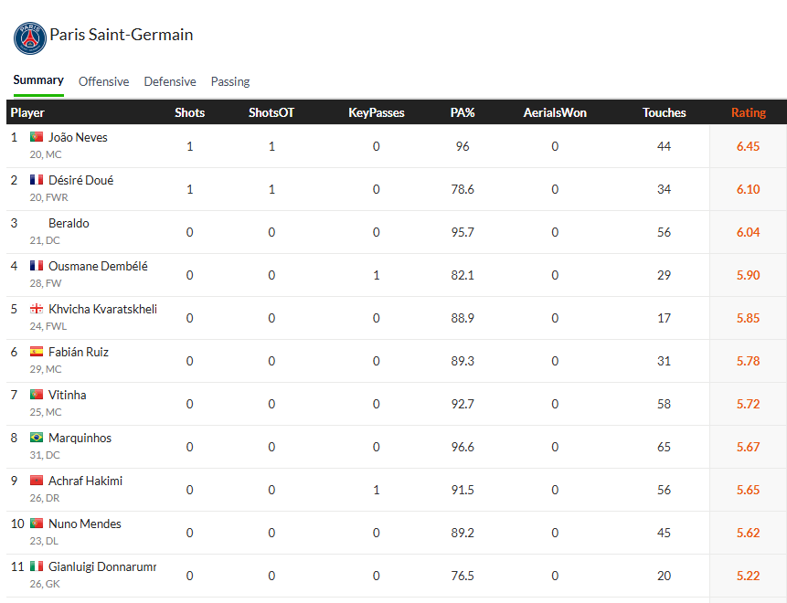Open the Defensive stats tab
787x603 pixels.
[x=170, y=81]
